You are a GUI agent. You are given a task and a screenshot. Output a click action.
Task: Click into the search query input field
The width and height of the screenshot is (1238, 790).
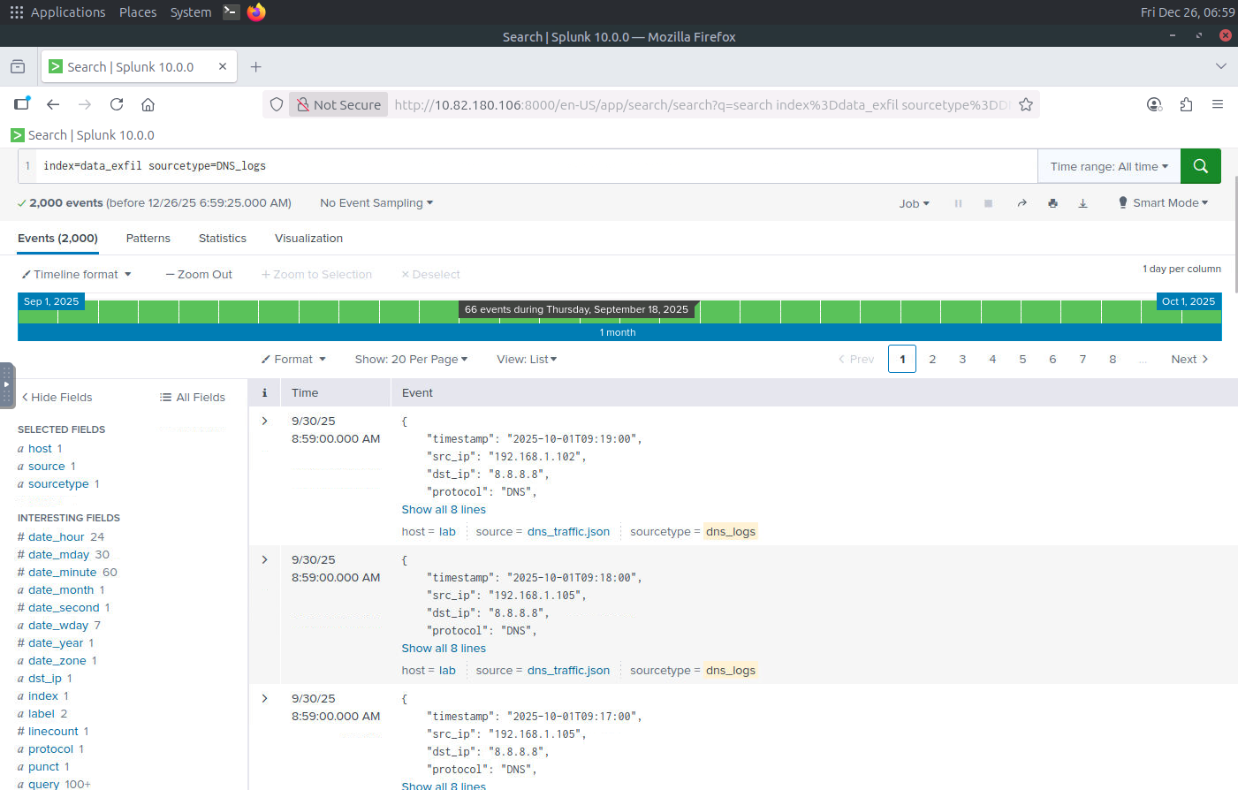tap(530, 166)
